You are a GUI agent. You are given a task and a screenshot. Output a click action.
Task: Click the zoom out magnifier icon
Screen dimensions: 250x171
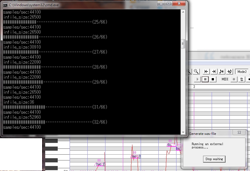point(196,71)
